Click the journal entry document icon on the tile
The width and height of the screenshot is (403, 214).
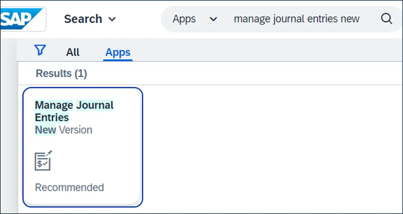(x=44, y=160)
